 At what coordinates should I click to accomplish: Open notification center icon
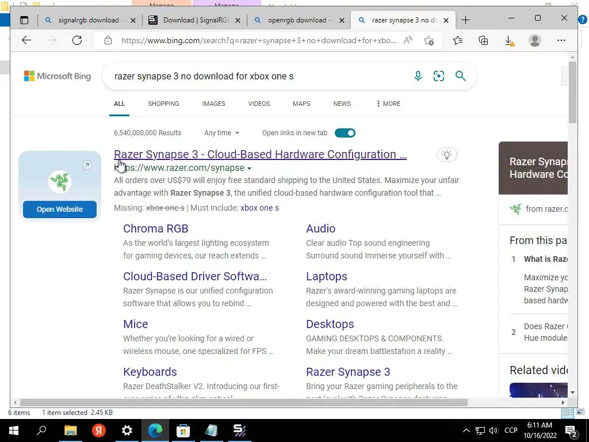(572, 431)
